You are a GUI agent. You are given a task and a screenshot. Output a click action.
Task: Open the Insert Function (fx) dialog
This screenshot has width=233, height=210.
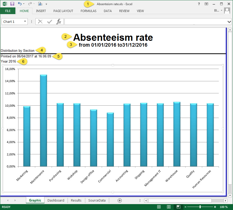click(x=59, y=22)
